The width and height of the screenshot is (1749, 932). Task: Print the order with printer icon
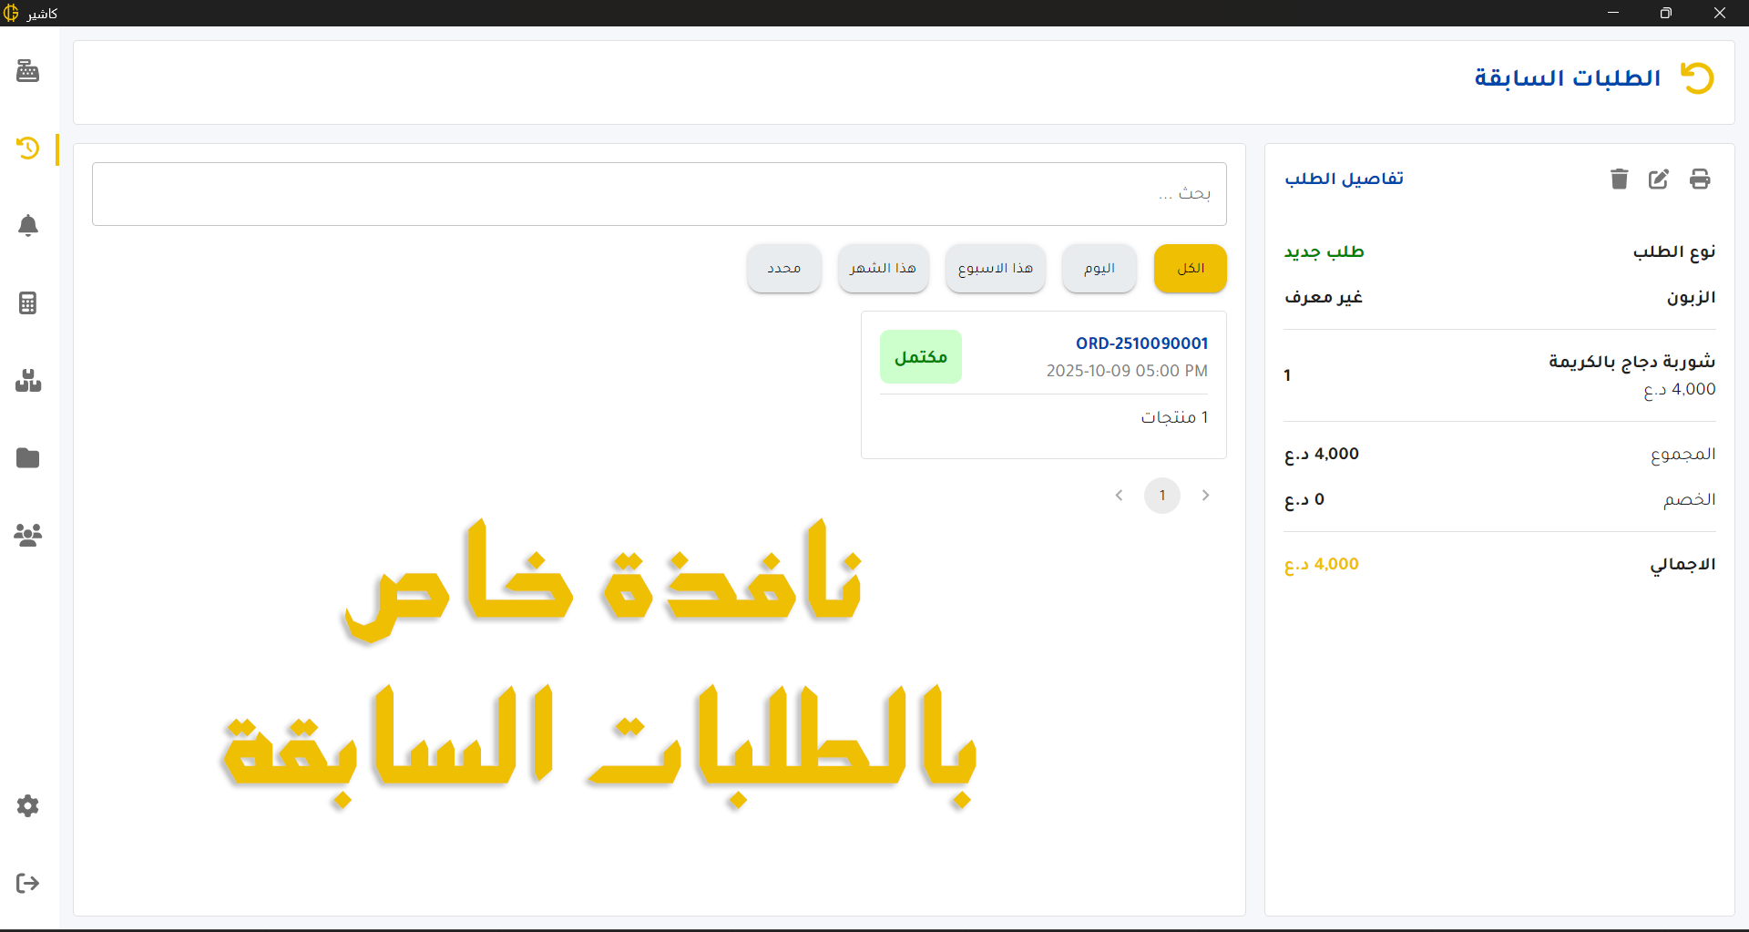pyautogui.click(x=1700, y=179)
